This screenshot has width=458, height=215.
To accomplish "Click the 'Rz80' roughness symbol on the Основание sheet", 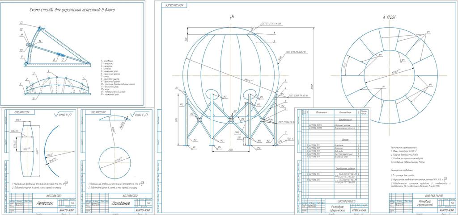I will point(140,115).
